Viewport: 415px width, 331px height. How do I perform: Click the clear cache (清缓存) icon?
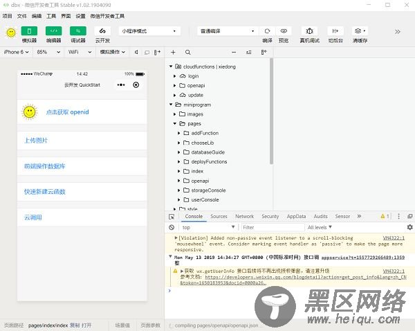coord(359,31)
